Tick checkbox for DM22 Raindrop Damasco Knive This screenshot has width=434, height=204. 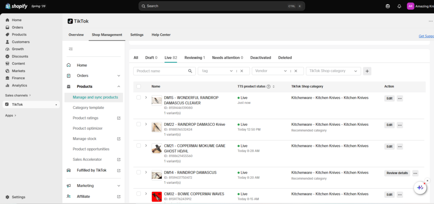(x=139, y=124)
